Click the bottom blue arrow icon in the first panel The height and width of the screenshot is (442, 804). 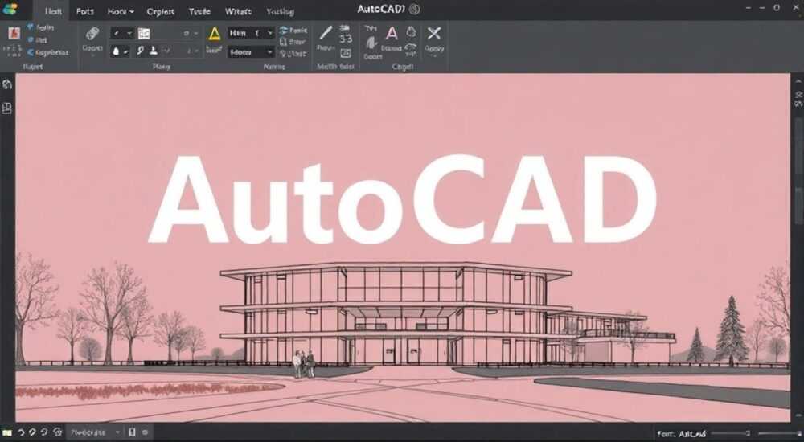coord(31,52)
